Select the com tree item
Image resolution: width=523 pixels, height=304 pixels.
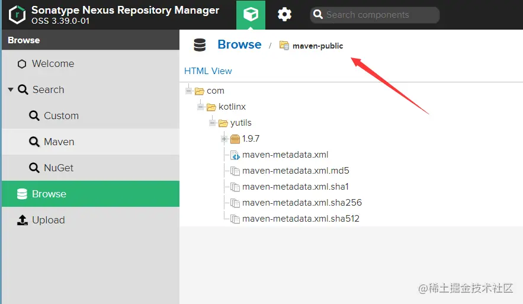point(216,91)
